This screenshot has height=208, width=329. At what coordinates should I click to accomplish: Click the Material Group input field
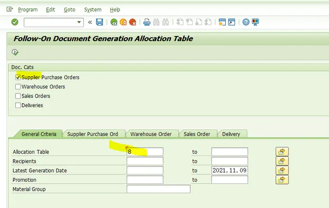click(x=158, y=189)
